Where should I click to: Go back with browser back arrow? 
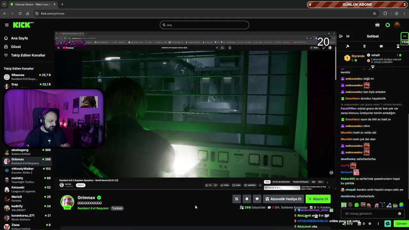[x=4, y=13]
